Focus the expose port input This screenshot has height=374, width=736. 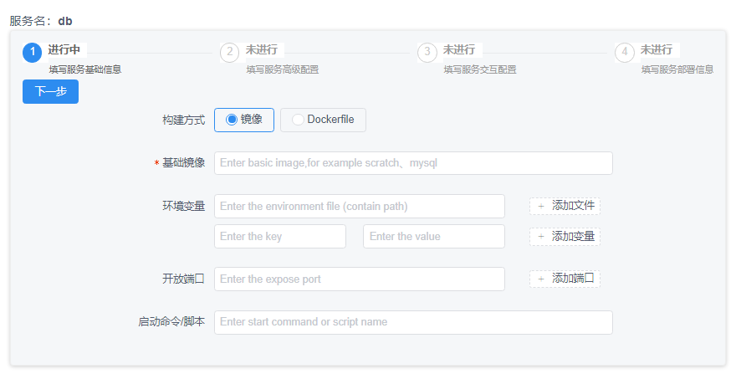[x=360, y=279]
